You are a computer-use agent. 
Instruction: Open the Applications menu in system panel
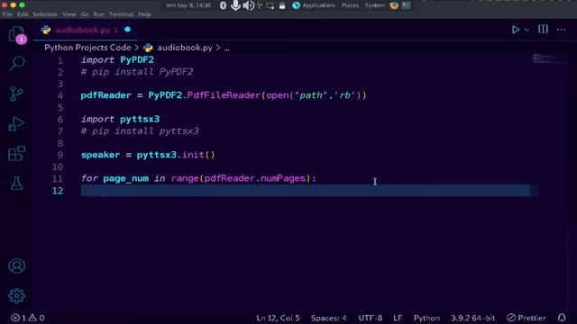(x=314, y=5)
